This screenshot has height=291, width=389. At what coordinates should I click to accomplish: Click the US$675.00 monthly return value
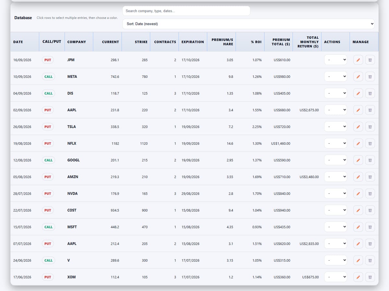310,277
